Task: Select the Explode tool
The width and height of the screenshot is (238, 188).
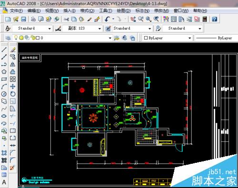Action: pos(13,168)
